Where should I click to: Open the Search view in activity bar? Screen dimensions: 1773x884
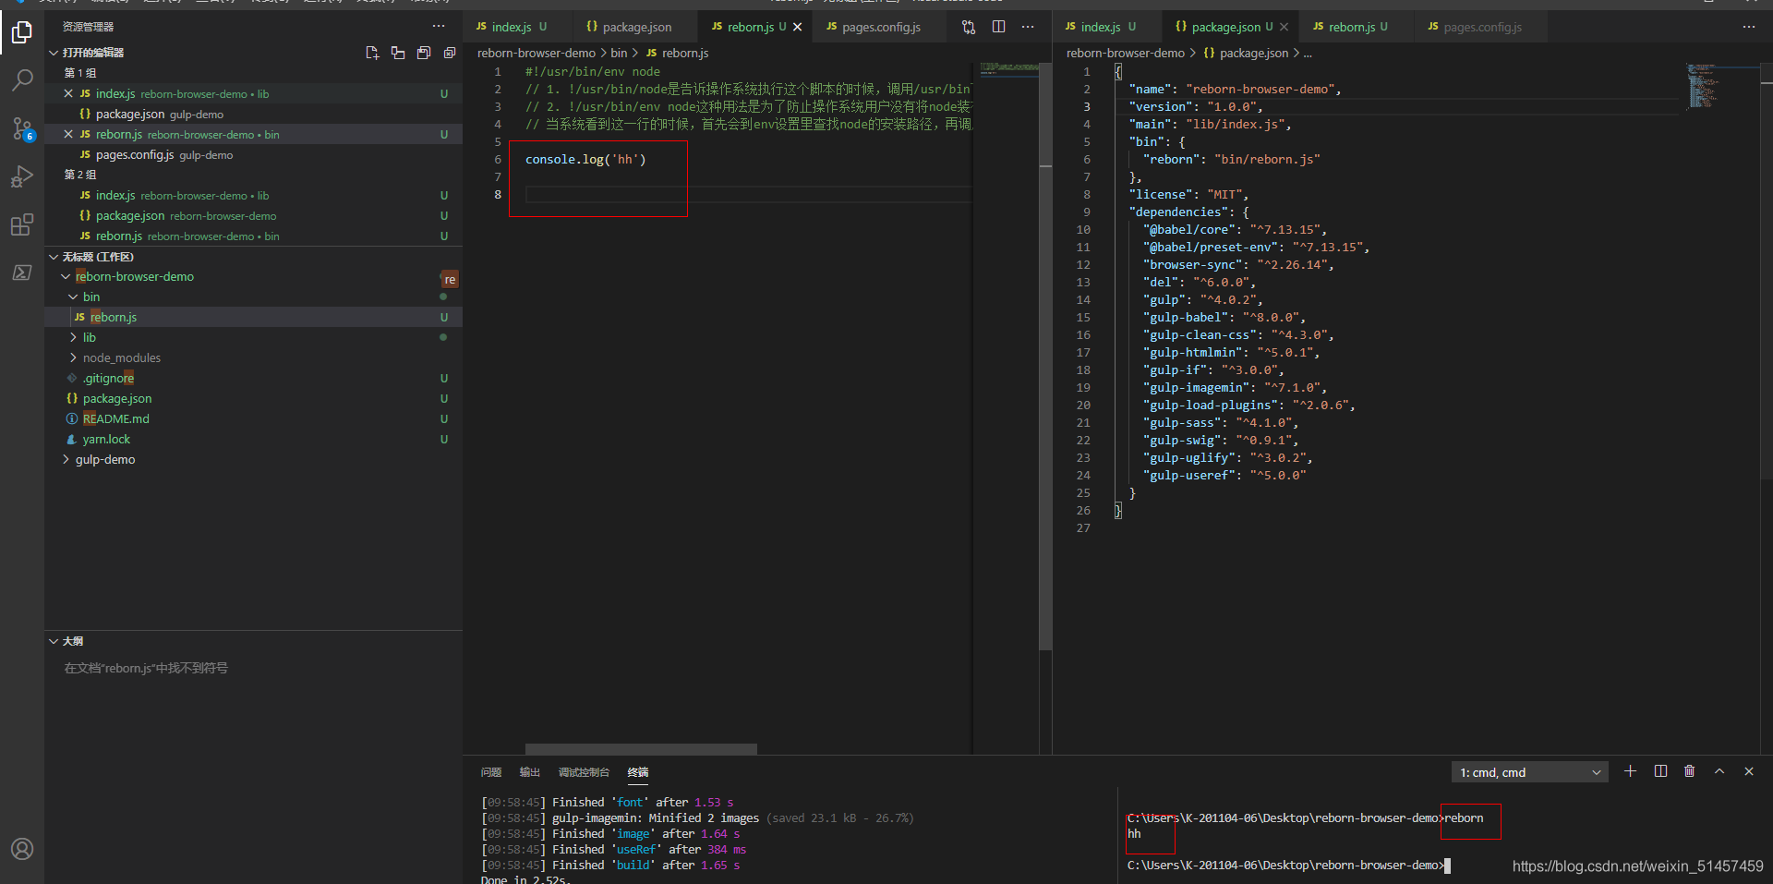[22, 80]
